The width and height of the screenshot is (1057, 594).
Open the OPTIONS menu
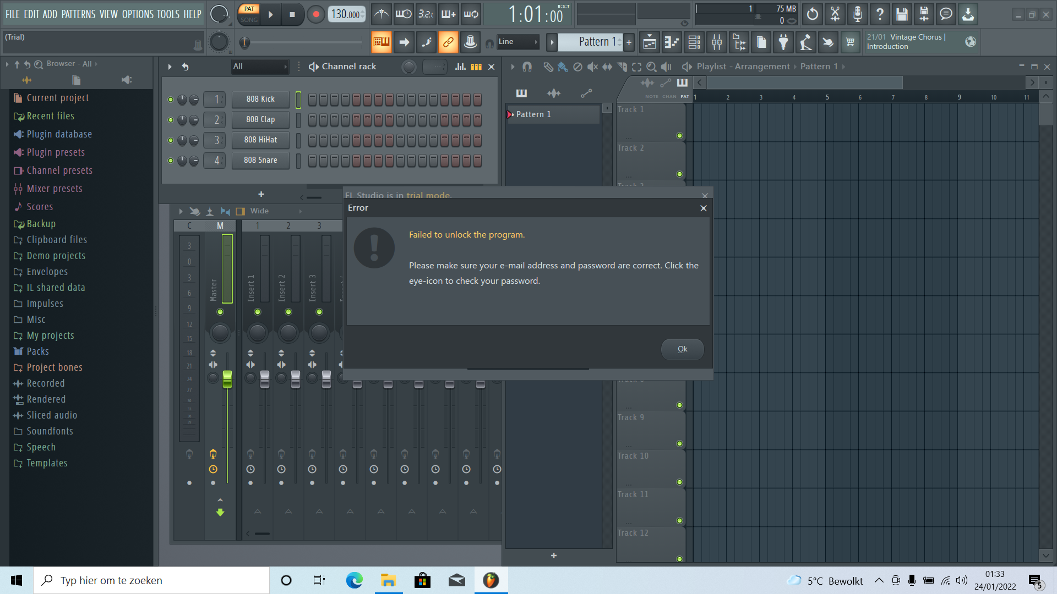[138, 14]
